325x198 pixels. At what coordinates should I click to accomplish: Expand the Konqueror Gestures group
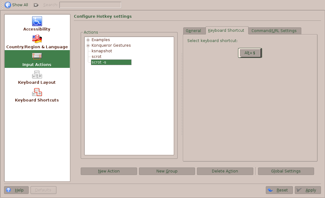click(88, 45)
